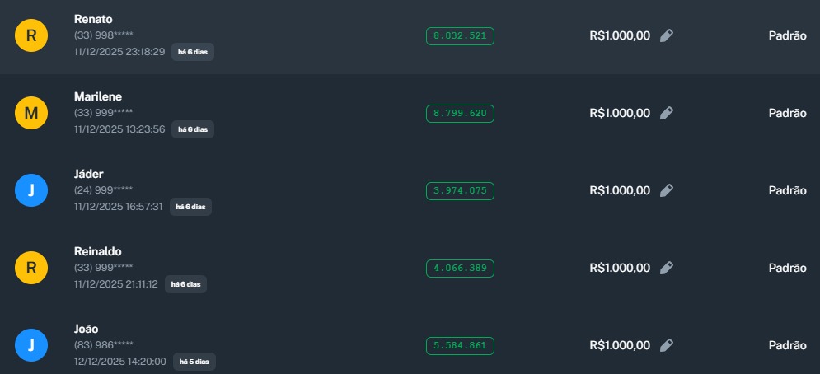The width and height of the screenshot is (820, 374).
Task: Click Renato's yellow R avatar
Action: tap(31, 35)
